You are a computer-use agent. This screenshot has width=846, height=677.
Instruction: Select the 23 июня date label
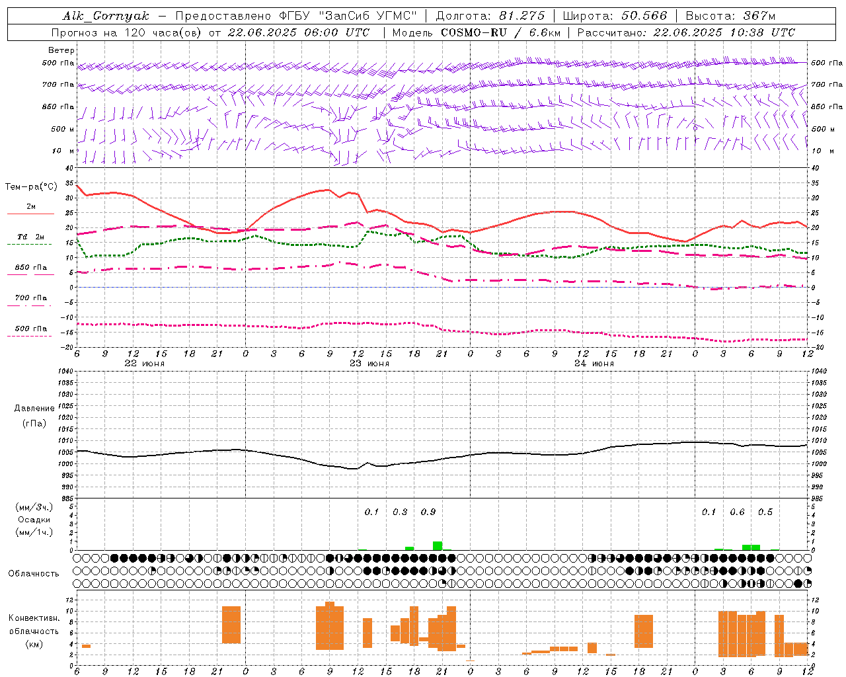[369, 364]
